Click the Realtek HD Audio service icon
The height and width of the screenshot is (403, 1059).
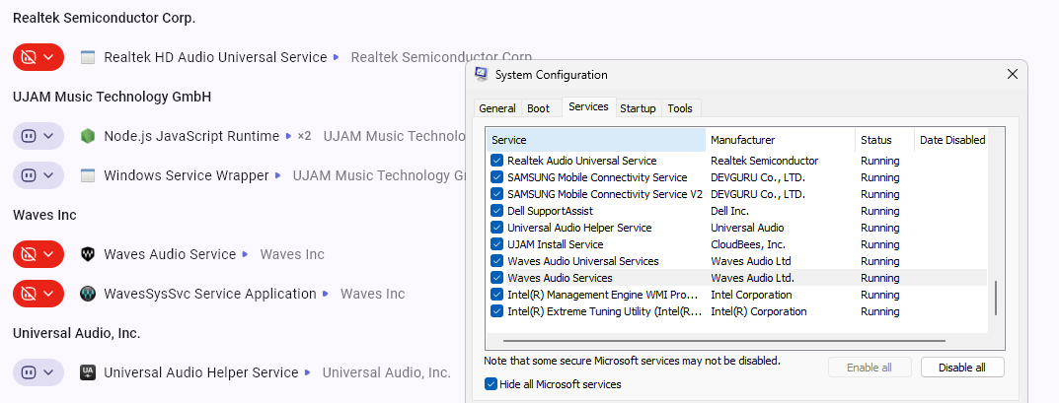click(88, 57)
